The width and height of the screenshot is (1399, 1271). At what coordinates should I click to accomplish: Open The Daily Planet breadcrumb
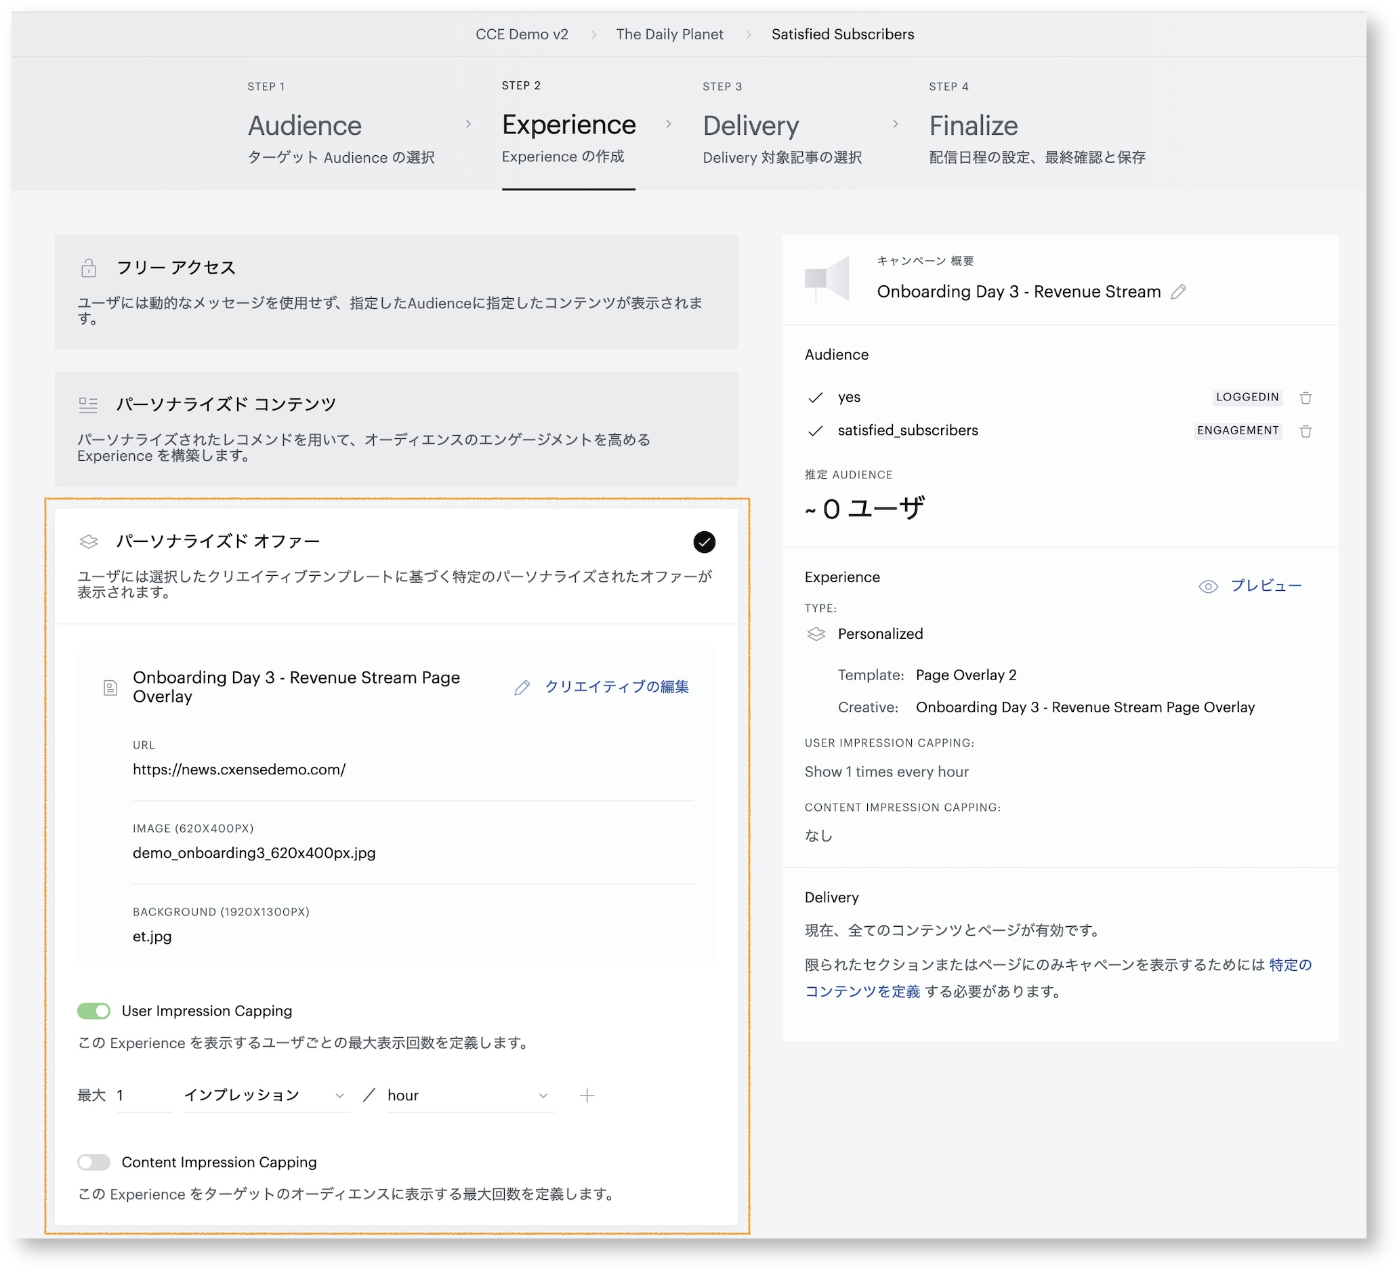coord(669,34)
